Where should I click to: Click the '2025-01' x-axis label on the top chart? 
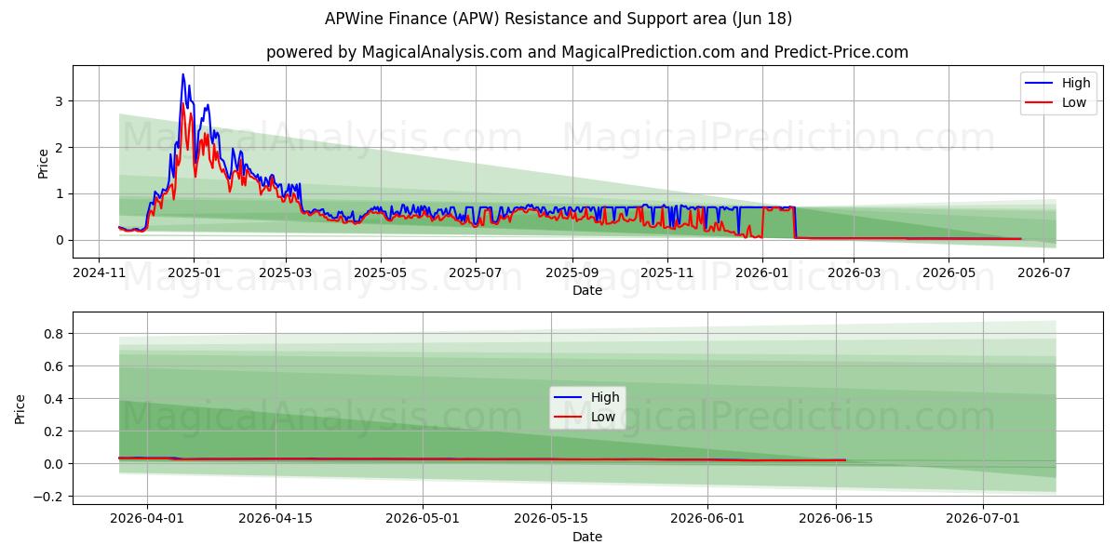coord(194,272)
